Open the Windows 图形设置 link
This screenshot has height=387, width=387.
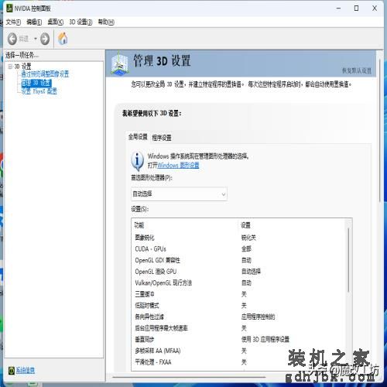pos(178,165)
